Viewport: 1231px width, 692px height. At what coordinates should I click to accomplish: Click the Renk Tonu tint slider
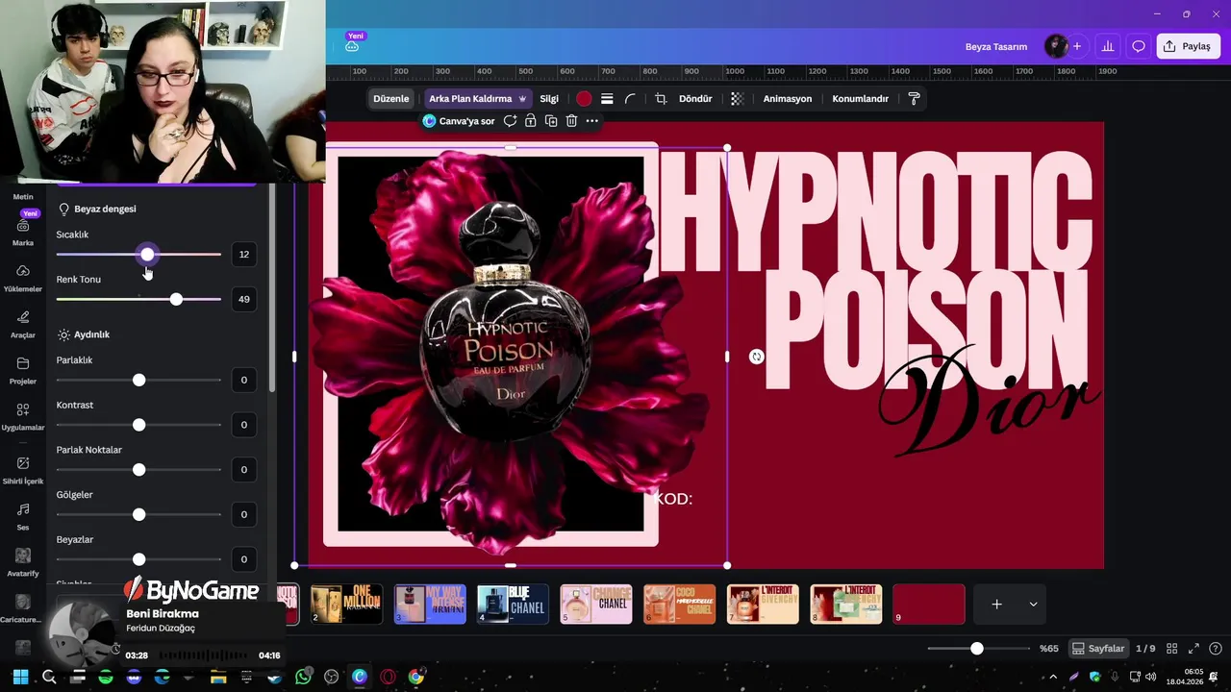point(138,300)
